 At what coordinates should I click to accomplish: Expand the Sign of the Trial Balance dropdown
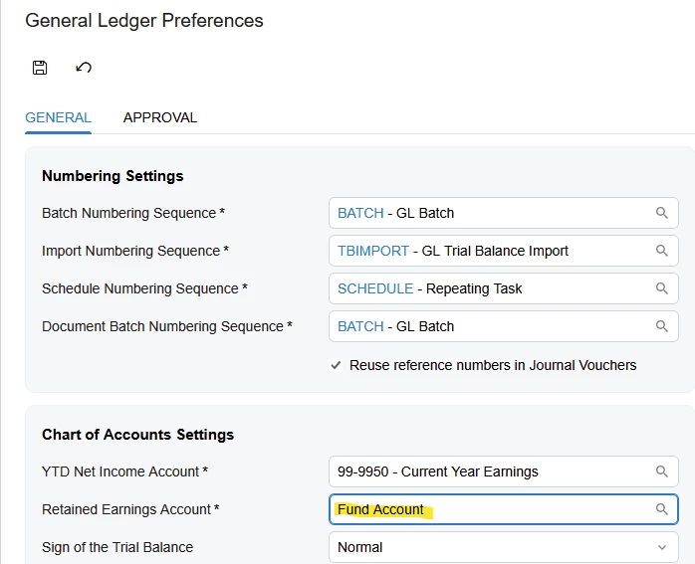662,547
